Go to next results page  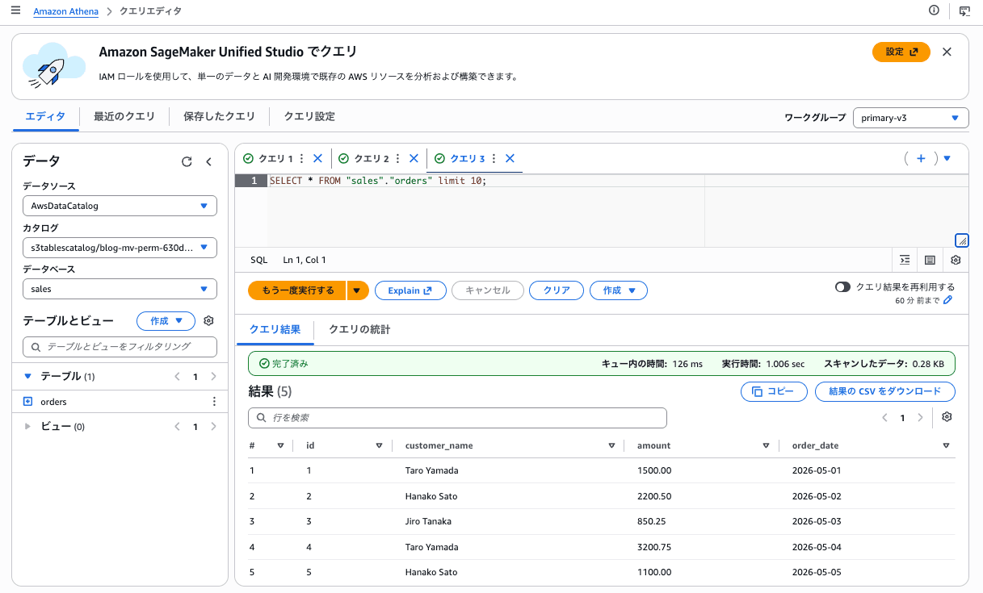click(x=920, y=418)
